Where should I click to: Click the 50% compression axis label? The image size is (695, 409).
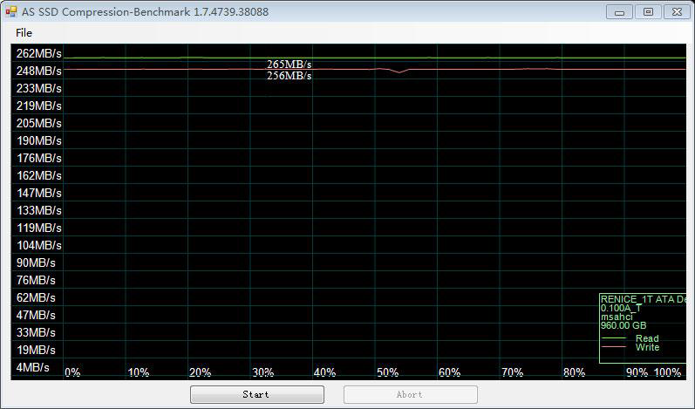point(387,372)
